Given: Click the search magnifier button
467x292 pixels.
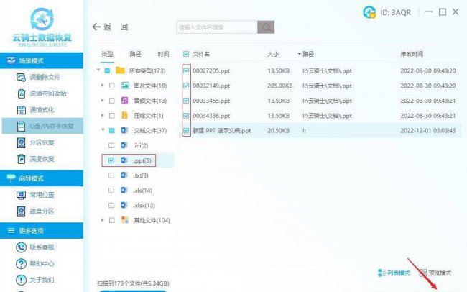Looking at the screenshot, I should click(x=266, y=27).
